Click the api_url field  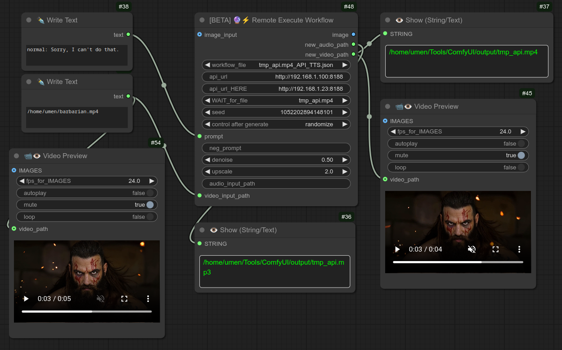(x=276, y=77)
